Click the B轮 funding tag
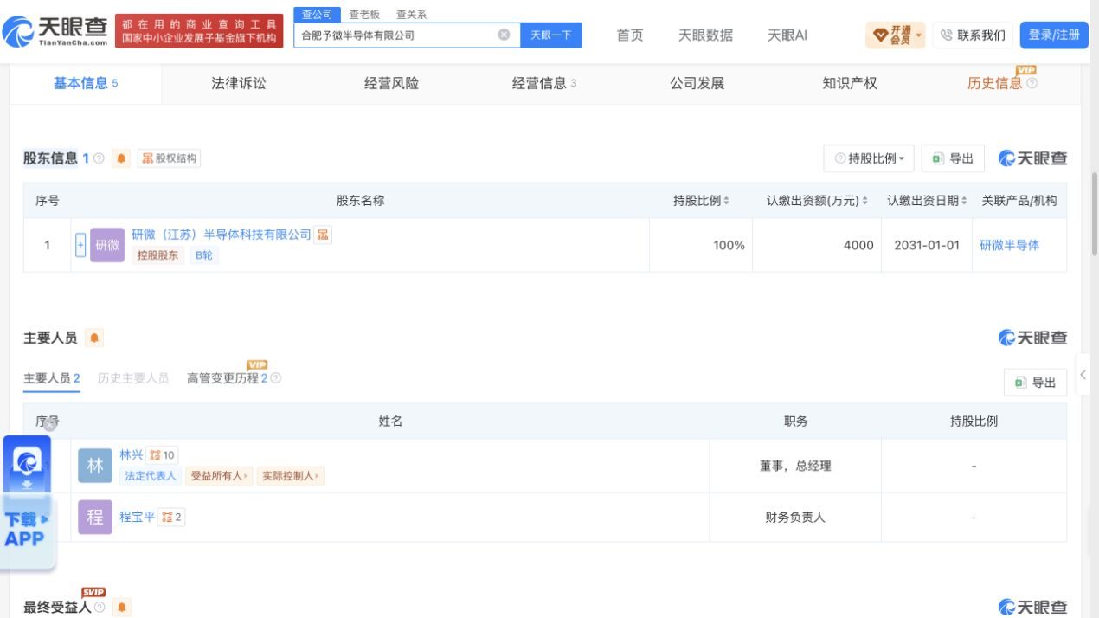 coord(203,255)
